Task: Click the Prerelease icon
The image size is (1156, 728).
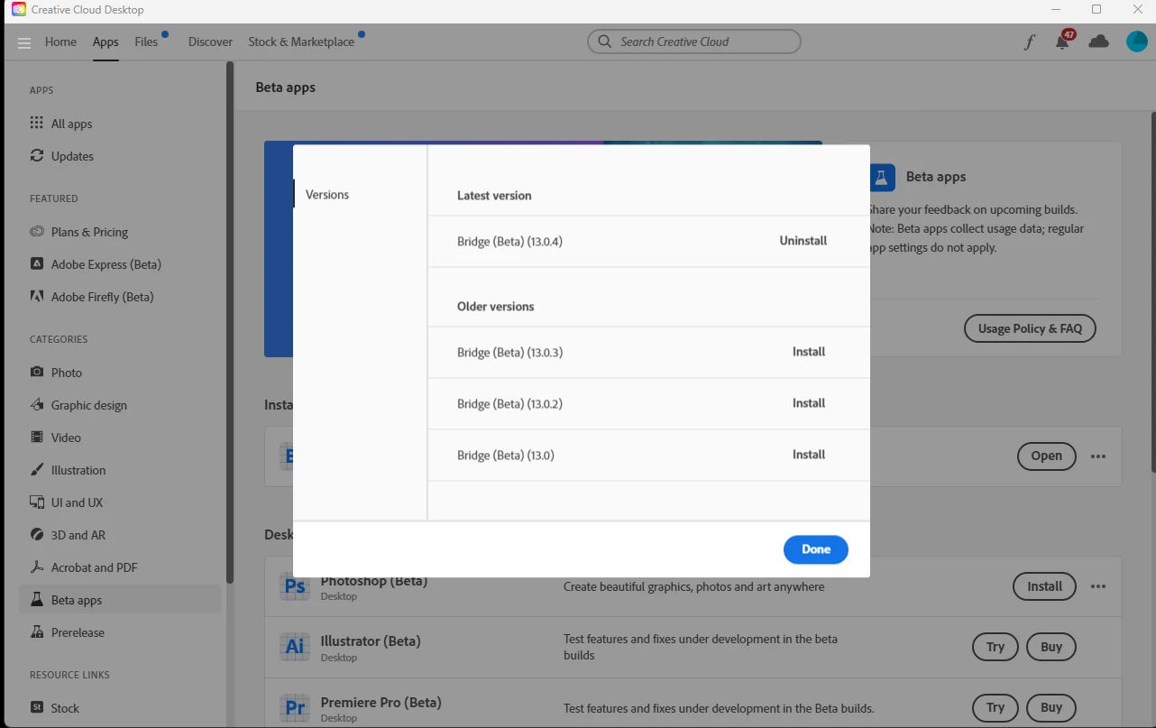Action: tap(37, 632)
